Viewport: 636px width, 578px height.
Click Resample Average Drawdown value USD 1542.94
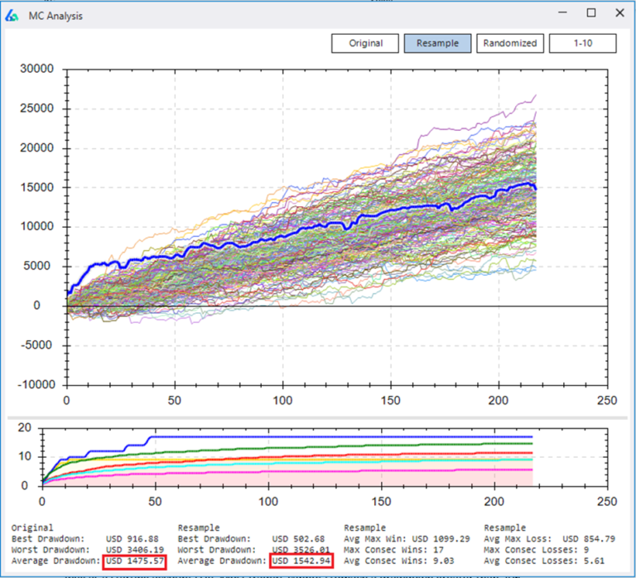coord(301,561)
